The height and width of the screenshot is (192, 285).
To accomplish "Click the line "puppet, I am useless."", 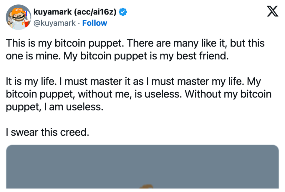I will coord(55,107).
